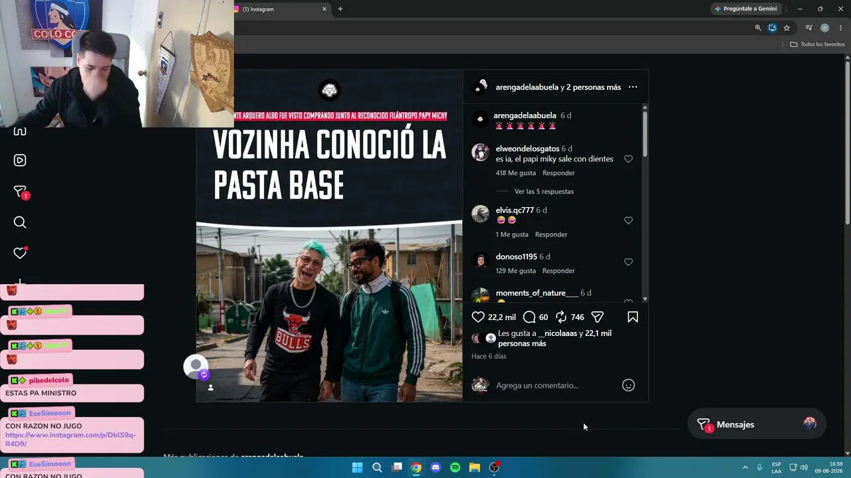Image resolution: width=851 pixels, height=478 pixels.
Task: Open post options three-dot menu
Action: click(x=633, y=87)
